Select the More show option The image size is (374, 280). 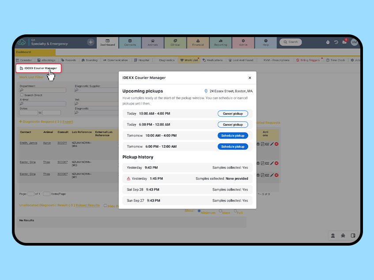pyautogui.click(x=220, y=211)
